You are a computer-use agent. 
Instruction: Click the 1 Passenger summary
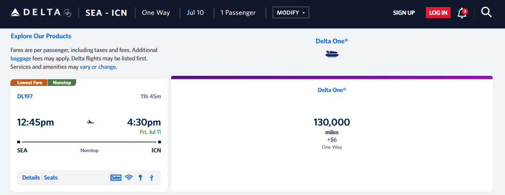238,13
